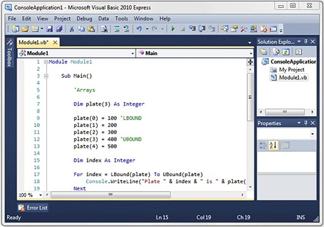Click the Copy toolbar icon
Screen dimensions: 324x227
[81, 29]
